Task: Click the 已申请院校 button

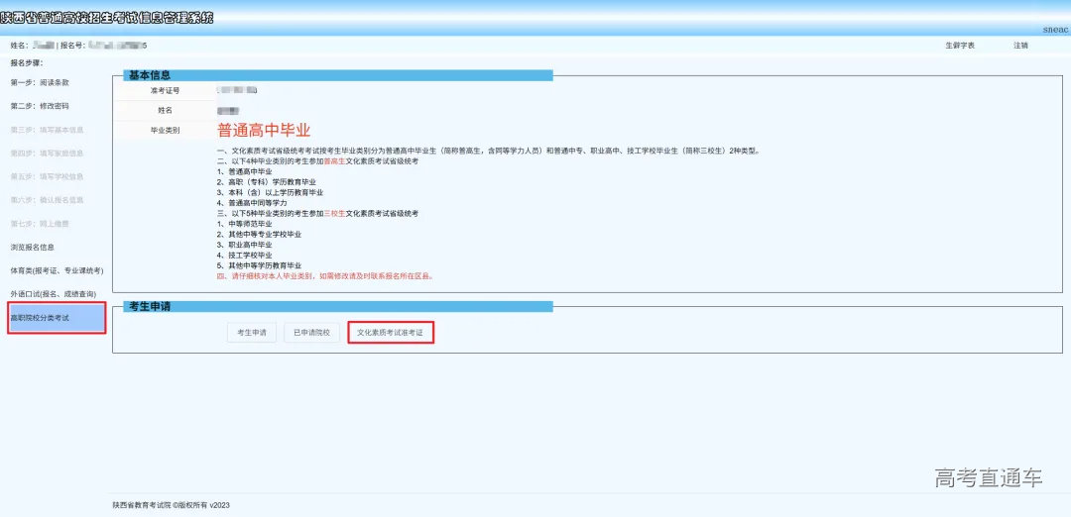Action: 313,334
